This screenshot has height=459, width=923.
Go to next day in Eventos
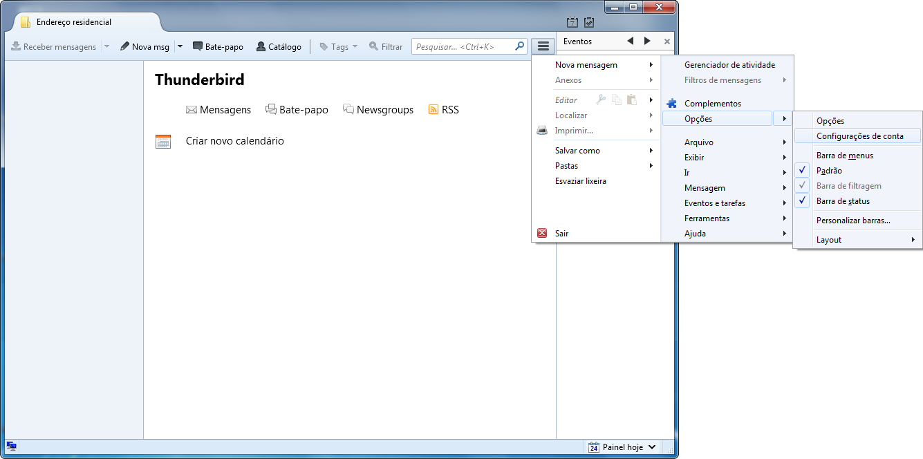point(647,41)
